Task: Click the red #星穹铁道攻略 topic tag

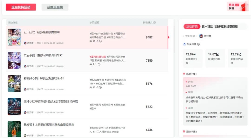Action: (x=98, y=57)
